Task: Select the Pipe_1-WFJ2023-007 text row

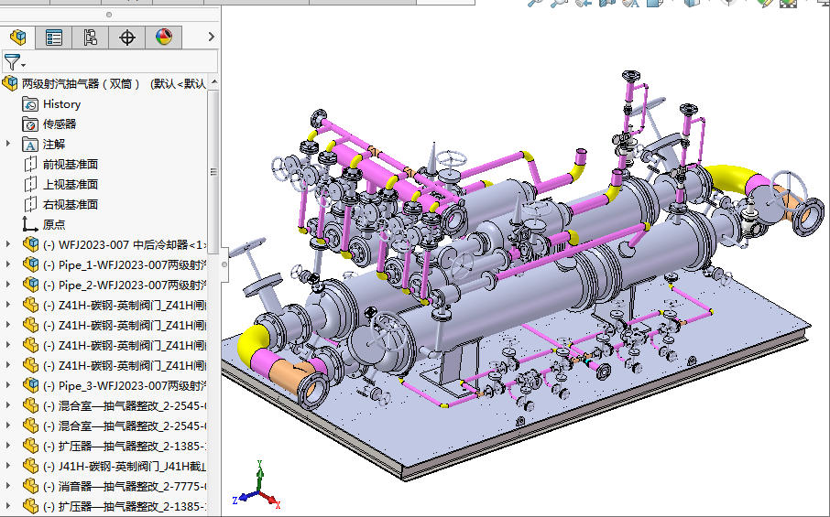Action: click(x=125, y=264)
